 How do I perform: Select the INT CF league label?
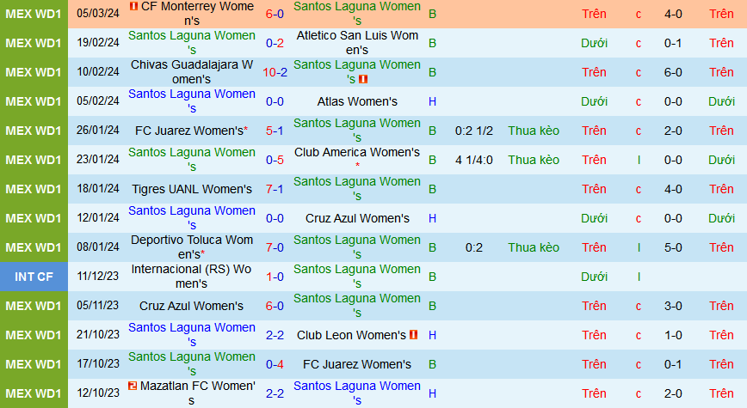(x=33, y=277)
